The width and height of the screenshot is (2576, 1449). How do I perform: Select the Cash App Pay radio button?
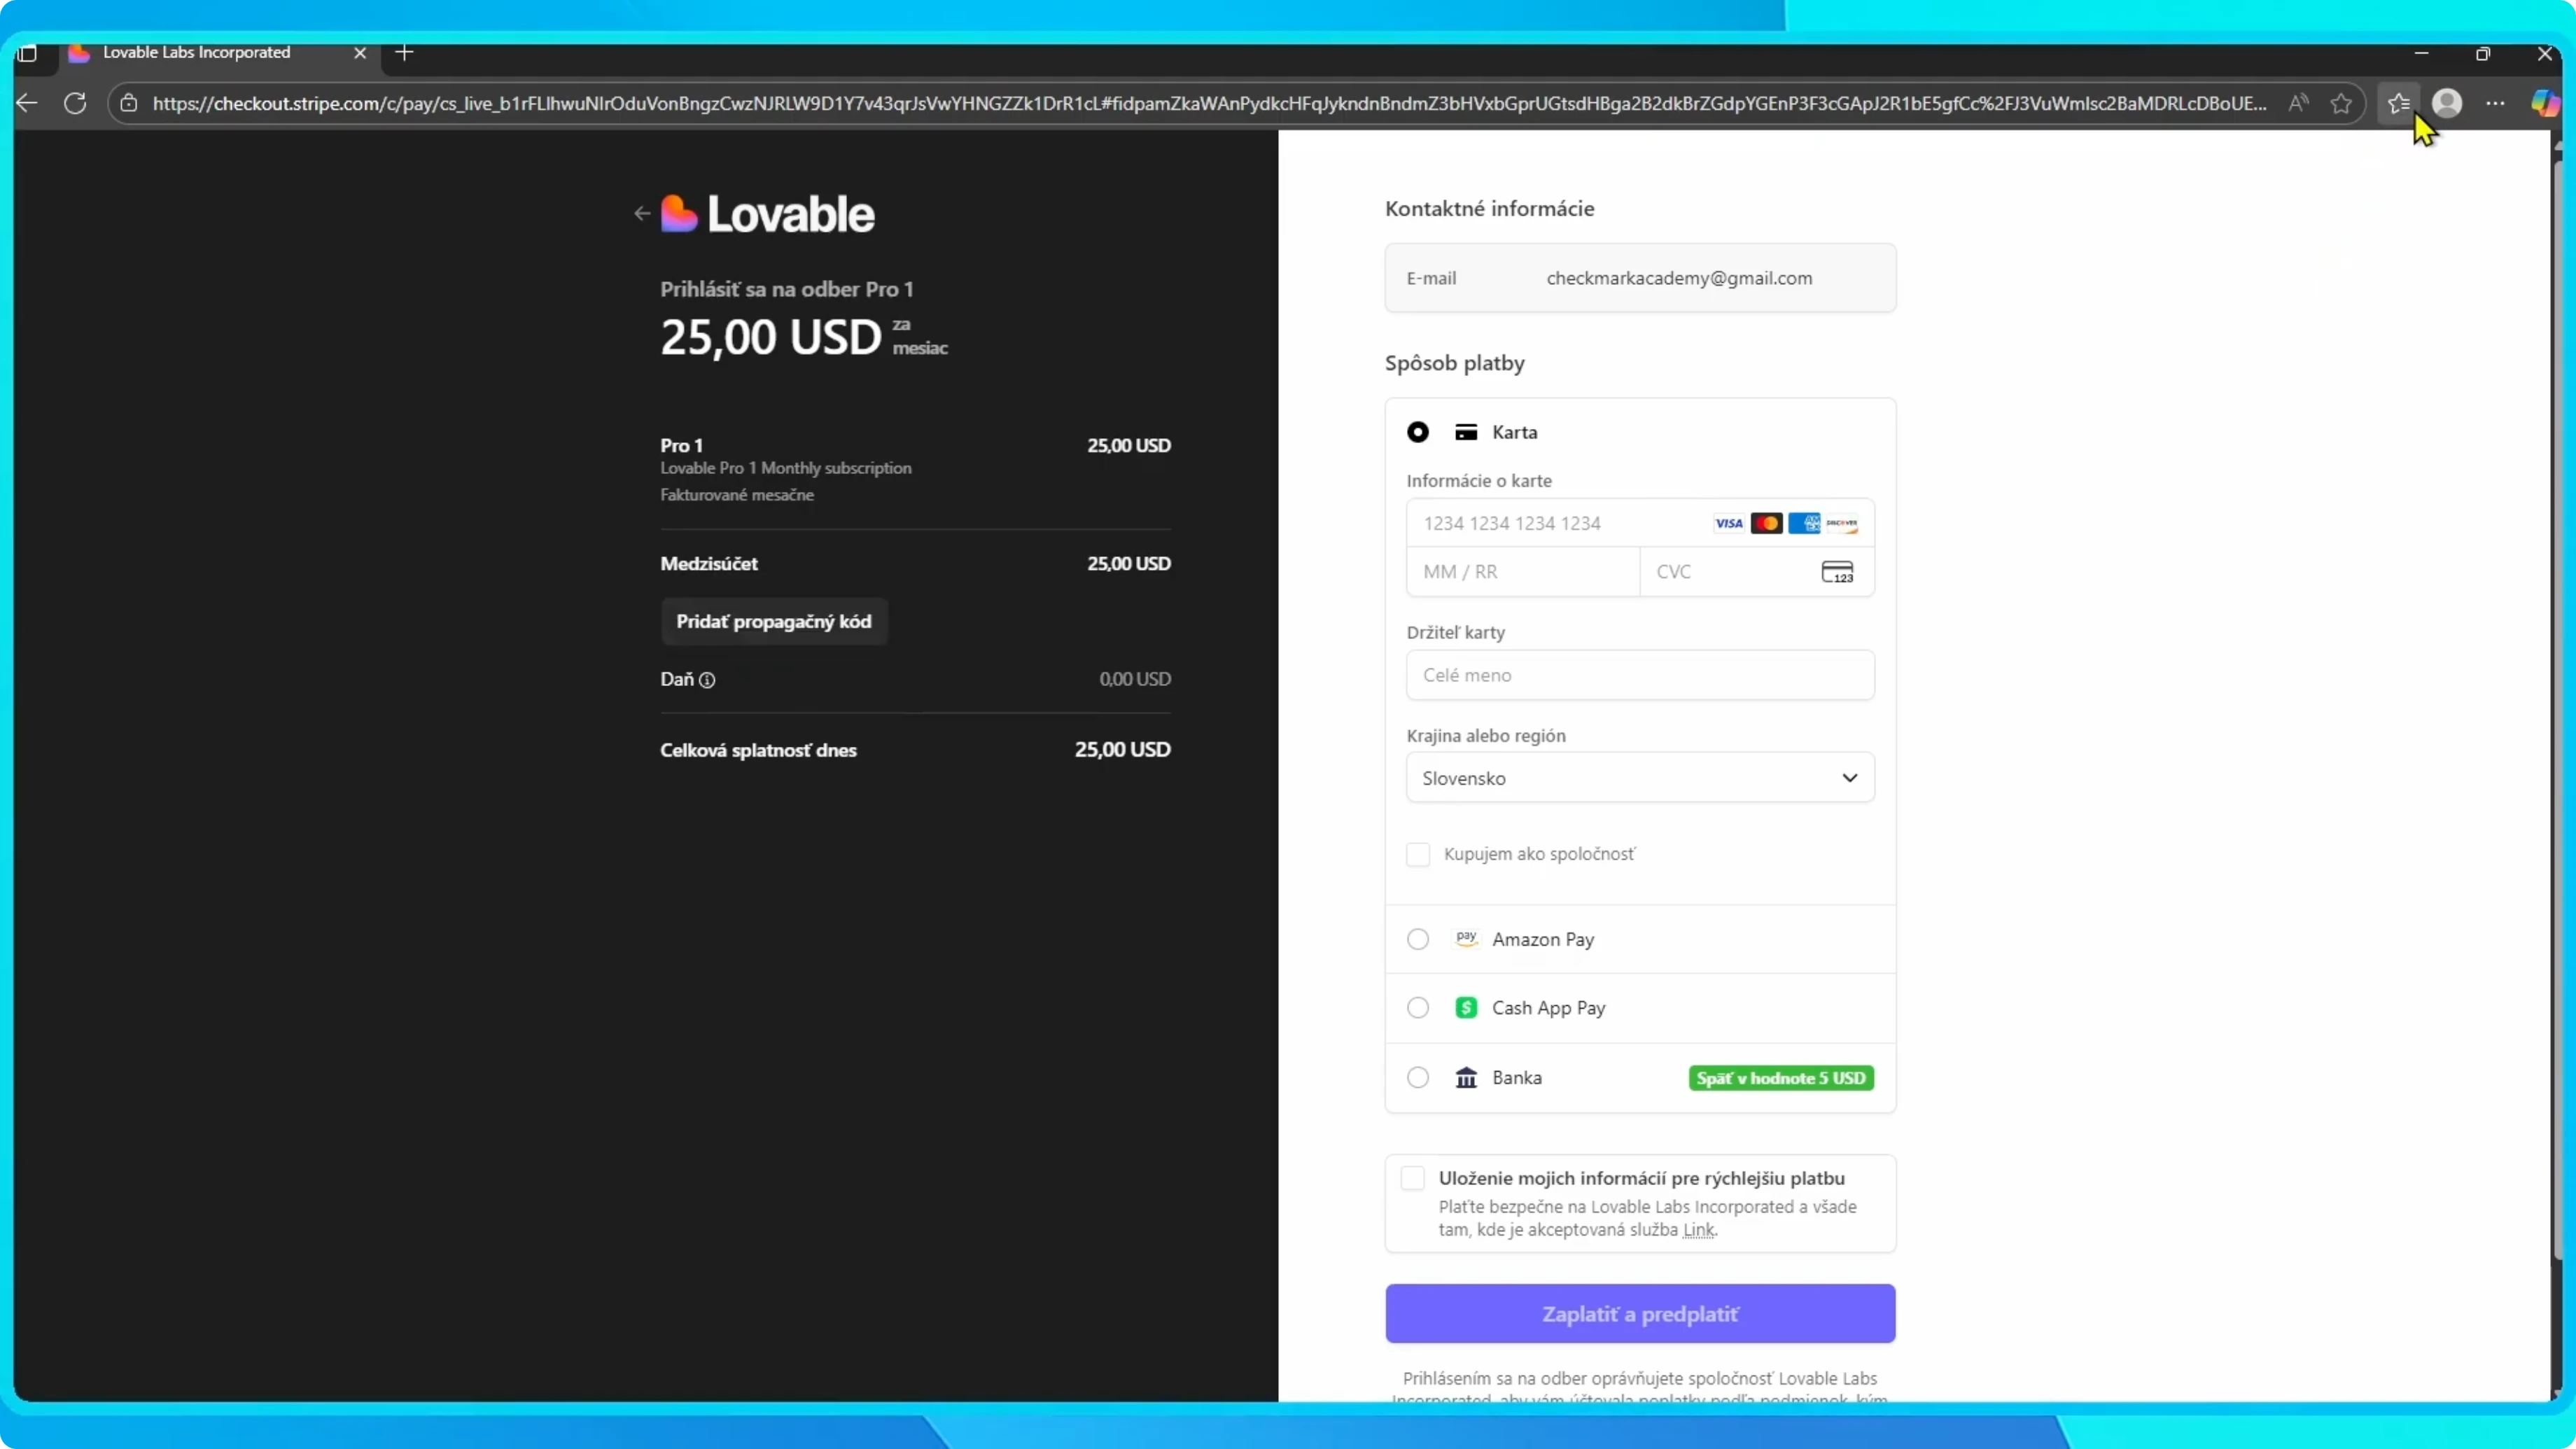pyautogui.click(x=1418, y=1008)
